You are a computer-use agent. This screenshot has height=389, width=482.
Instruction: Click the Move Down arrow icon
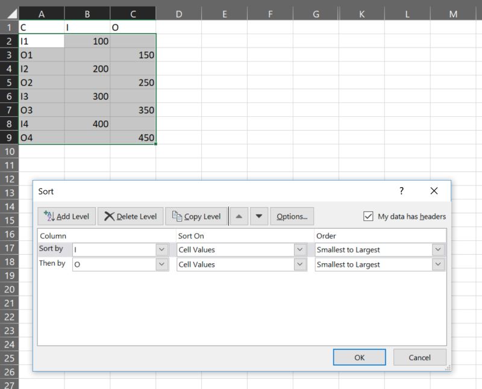click(x=260, y=216)
